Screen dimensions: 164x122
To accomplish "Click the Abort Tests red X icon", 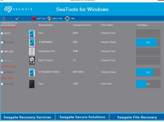I will click(x=34, y=19).
